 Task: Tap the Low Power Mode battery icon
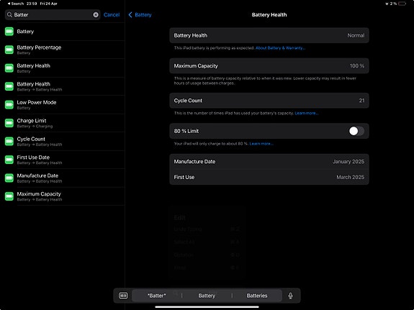pos(9,105)
